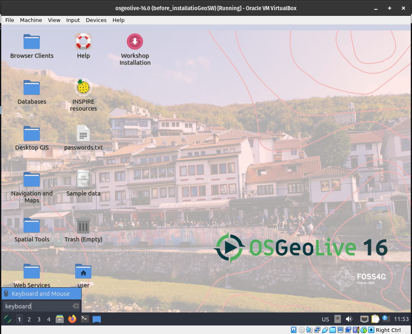Open the terminal from the taskbar
Viewport: 412px width, 334px height.
(x=85, y=319)
